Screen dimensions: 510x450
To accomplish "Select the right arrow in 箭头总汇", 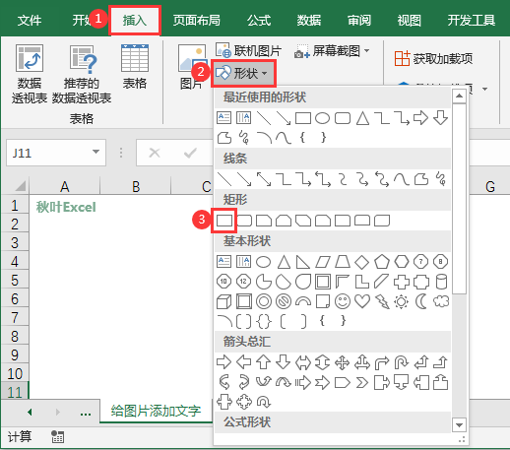I will tap(224, 362).
